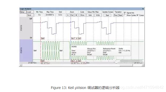This screenshot has width=166, height=92.
Task: Jump to the Next transition
Action: click(120, 15)
